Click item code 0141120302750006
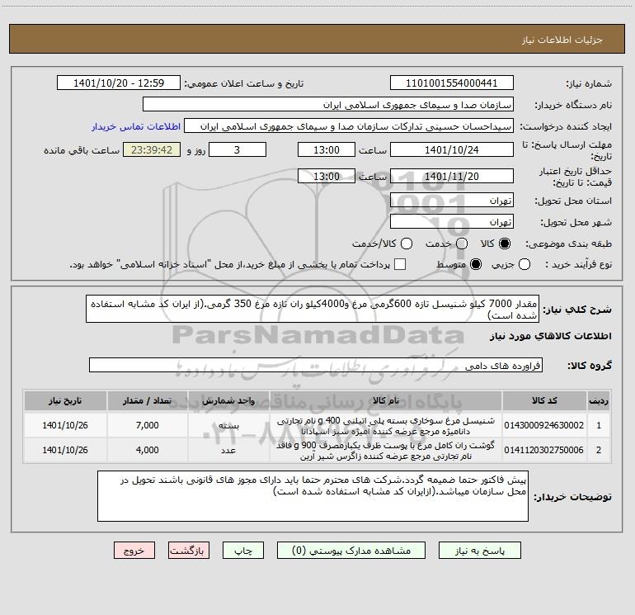The width and height of the screenshot is (635, 615). click(x=544, y=450)
